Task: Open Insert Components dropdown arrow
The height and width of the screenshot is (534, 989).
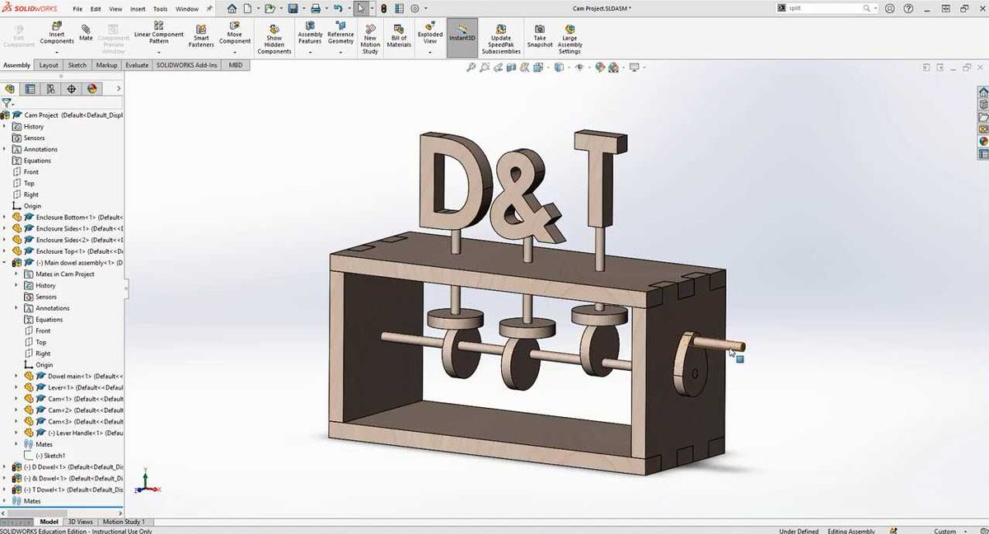Action: tap(57, 51)
